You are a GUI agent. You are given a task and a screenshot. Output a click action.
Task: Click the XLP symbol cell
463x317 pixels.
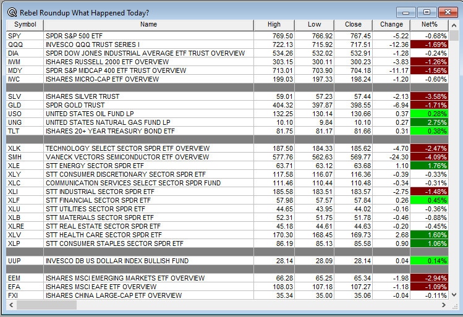25,243
